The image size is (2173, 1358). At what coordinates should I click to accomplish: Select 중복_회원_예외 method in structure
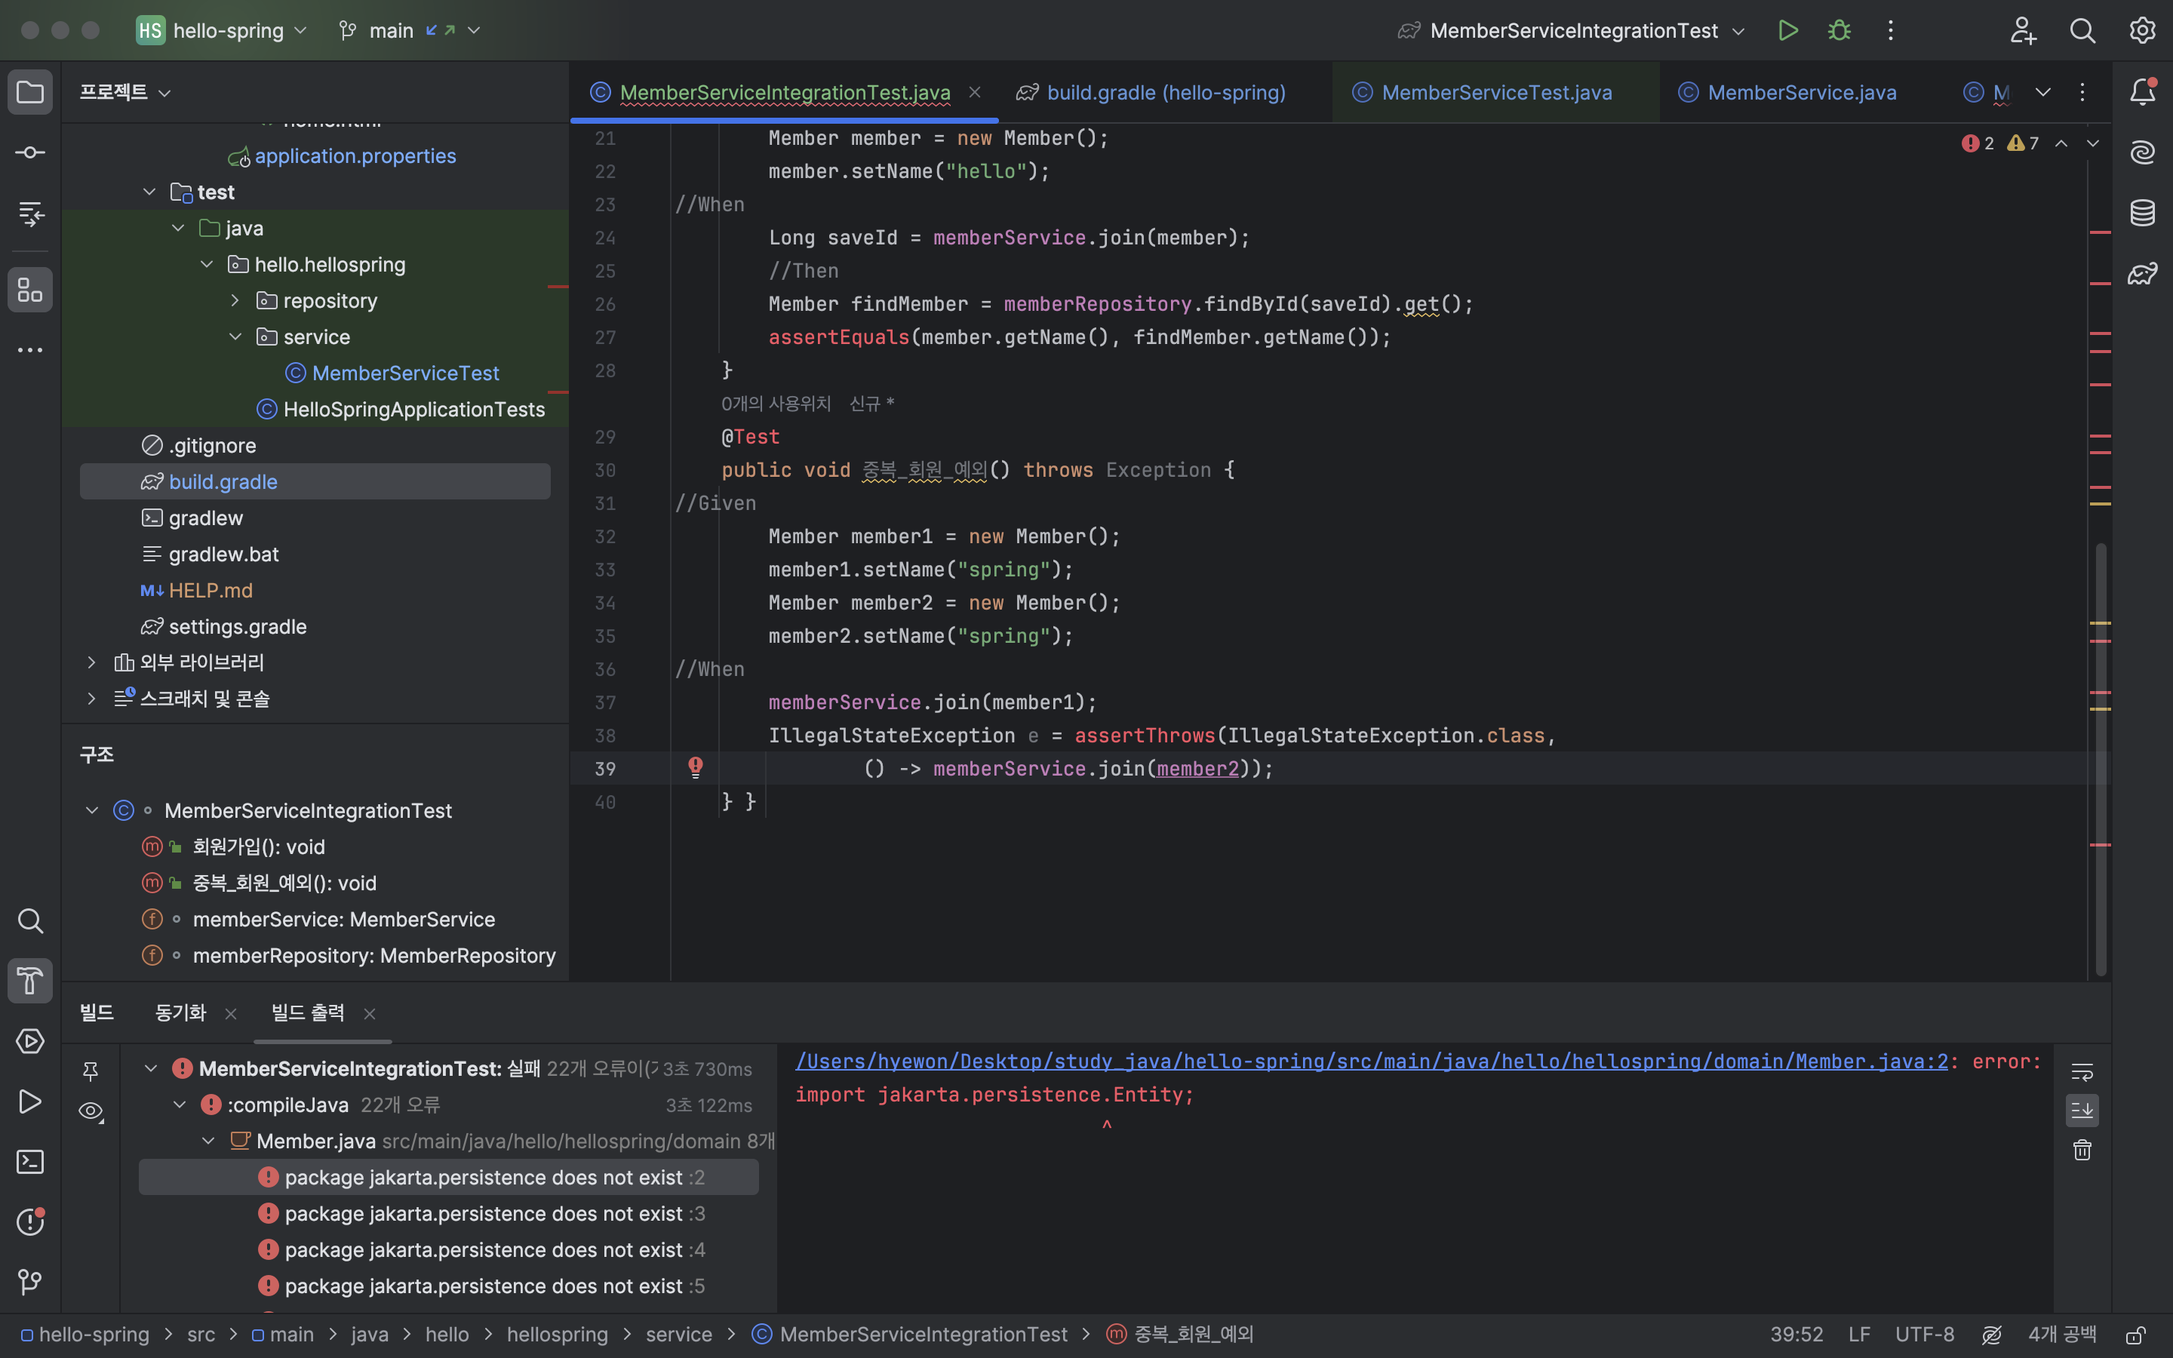[283, 884]
